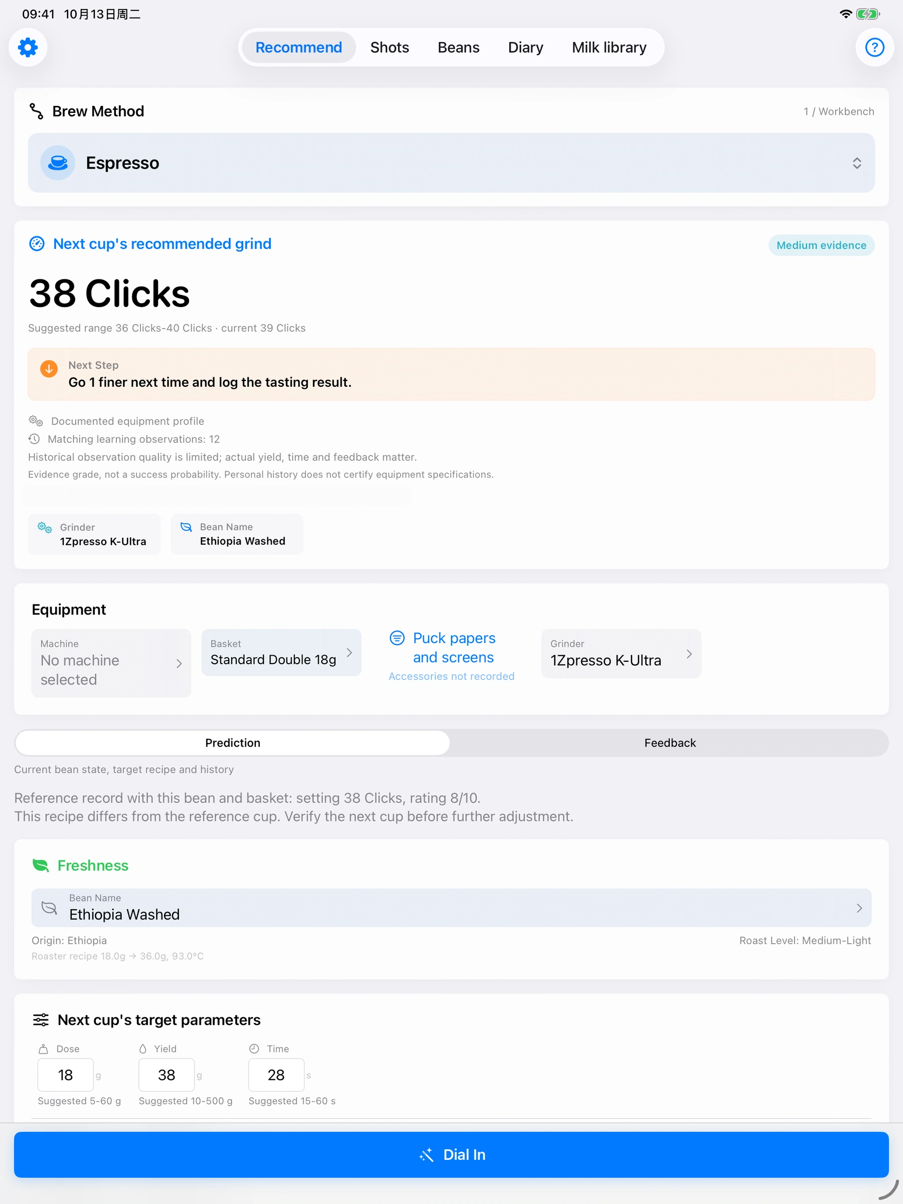Select the Prediction segment
This screenshot has height=1204, width=903.
pos(232,743)
